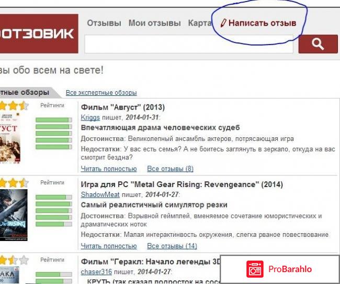This screenshot has height=284, width=340.
Task: Click Читать полностью for Metal Gear review
Action: 109,246
